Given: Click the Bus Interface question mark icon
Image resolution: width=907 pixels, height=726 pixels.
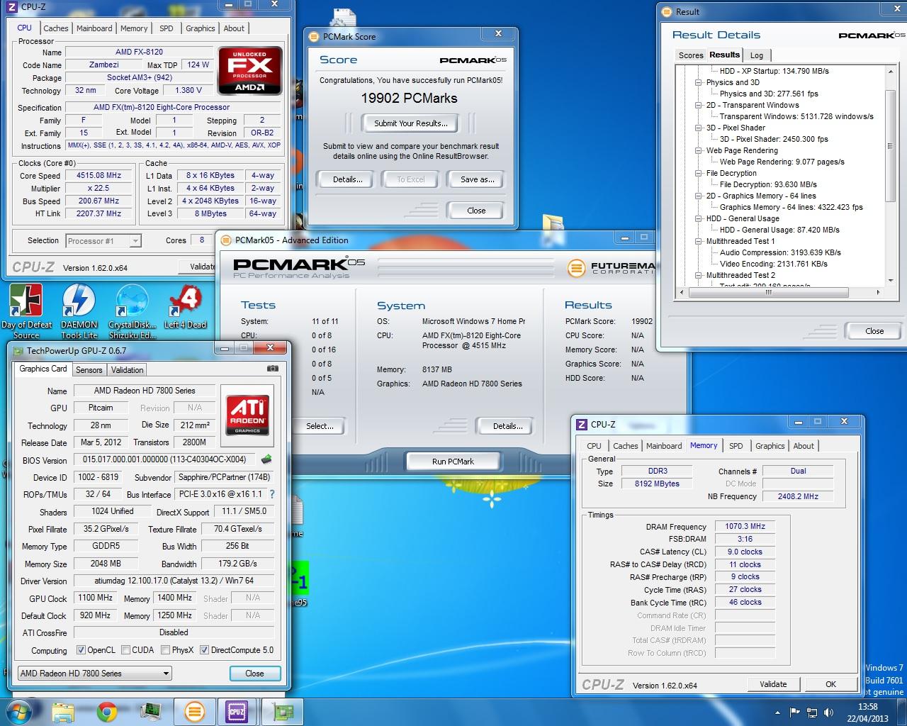Looking at the screenshot, I should tap(272, 494).
